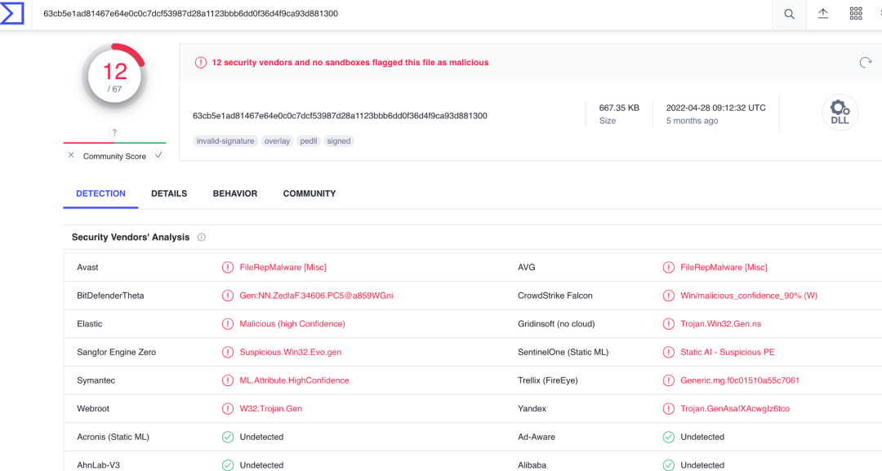Click the Trellix (FireEye) vendor name
This screenshot has width=882, height=471.
click(548, 380)
